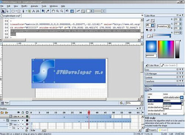Switch to Color Swatch tab

(168, 65)
